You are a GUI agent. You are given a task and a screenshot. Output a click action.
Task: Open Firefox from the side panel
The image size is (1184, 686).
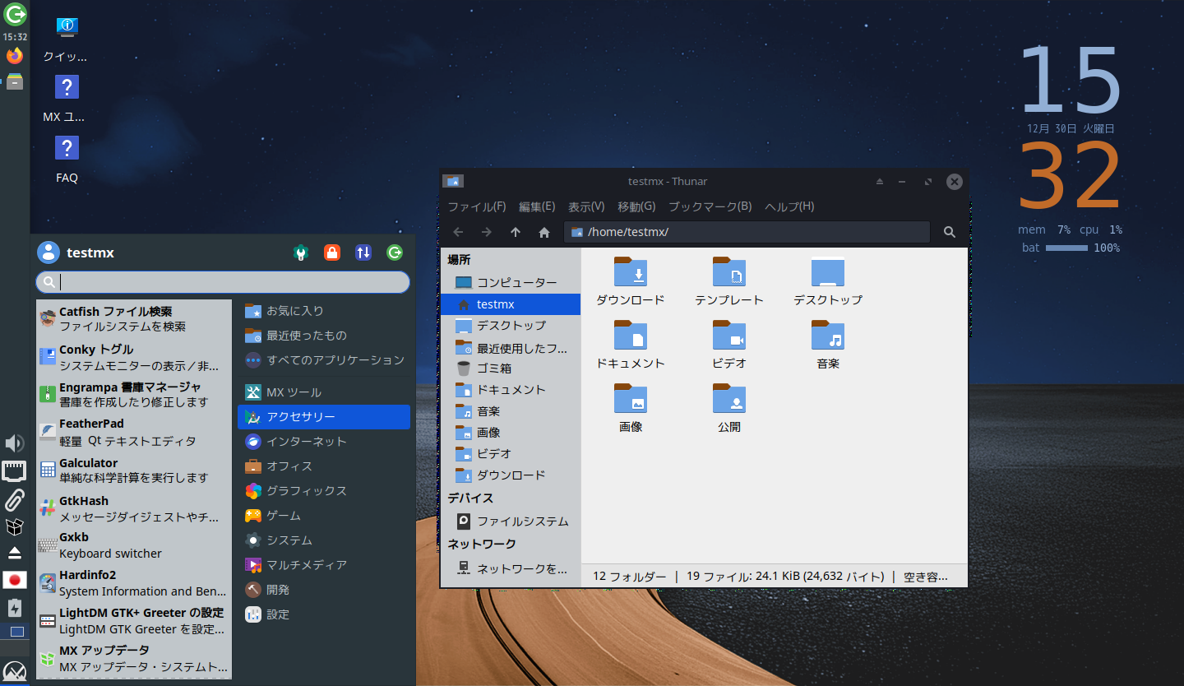[15, 56]
